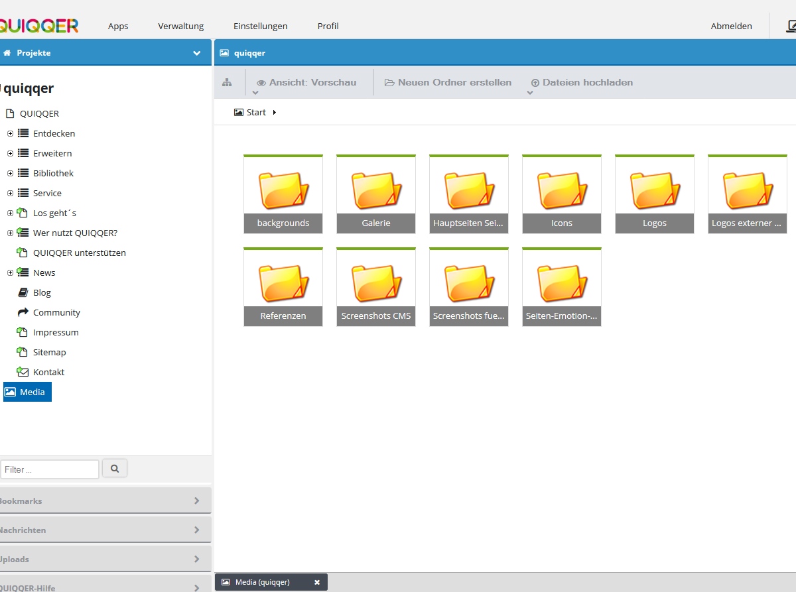Click the edit icon beside Abmelden
796x592 pixels.
pos(791,27)
